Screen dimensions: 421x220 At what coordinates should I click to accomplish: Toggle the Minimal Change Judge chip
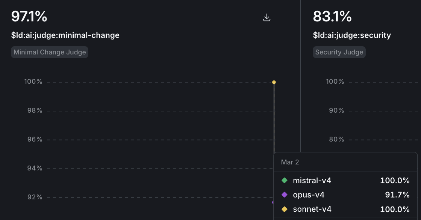pyautogui.click(x=49, y=52)
